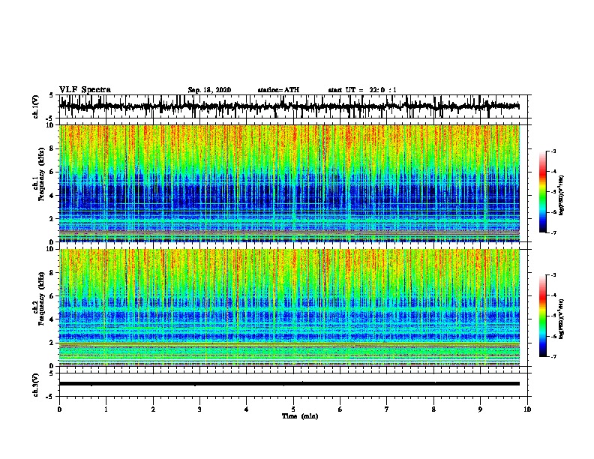Click the "-4" tick on ch.2 colorbar

click(553, 295)
